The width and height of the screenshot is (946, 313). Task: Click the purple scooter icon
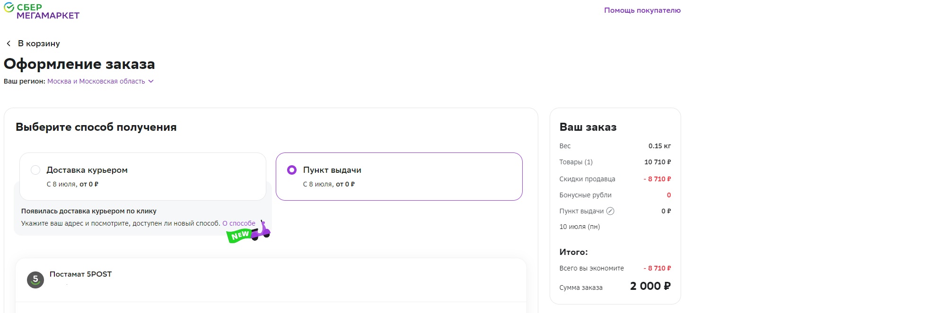click(x=261, y=230)
